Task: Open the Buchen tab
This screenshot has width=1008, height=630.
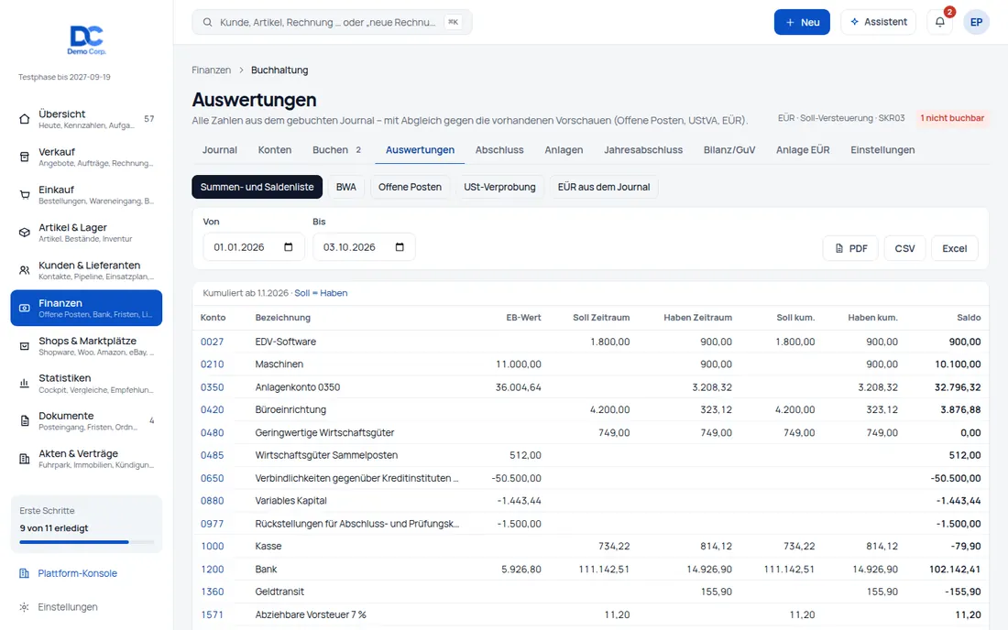Action: point(337,149)
